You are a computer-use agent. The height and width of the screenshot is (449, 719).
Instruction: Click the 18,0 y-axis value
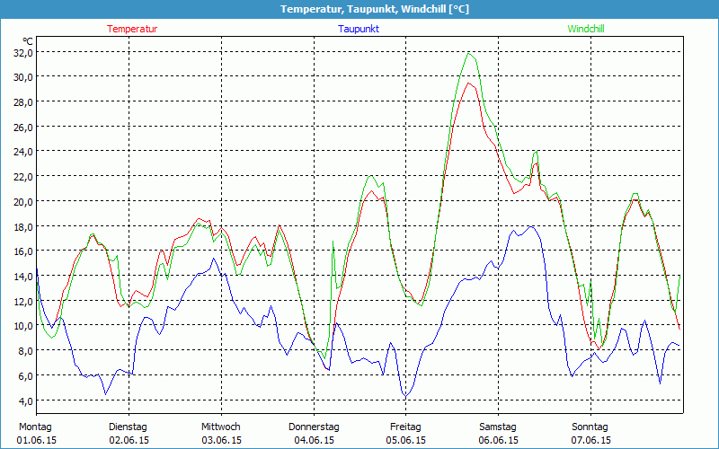[x=23, y=227]
